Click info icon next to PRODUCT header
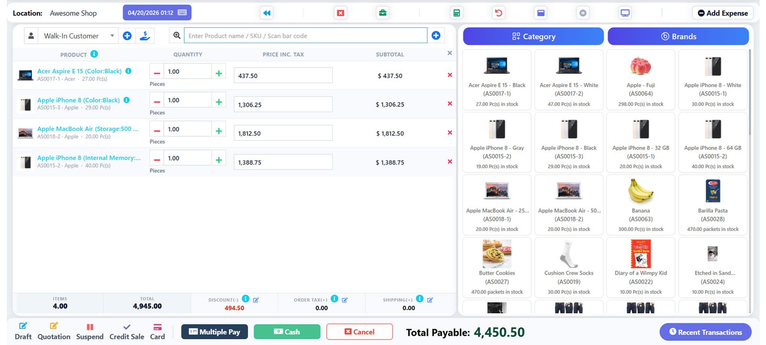Viewport: 766px width, 345px height. point(94,54)
